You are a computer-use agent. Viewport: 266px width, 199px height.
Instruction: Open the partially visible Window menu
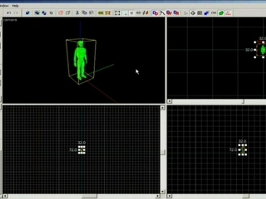click(x=4, y=6)
